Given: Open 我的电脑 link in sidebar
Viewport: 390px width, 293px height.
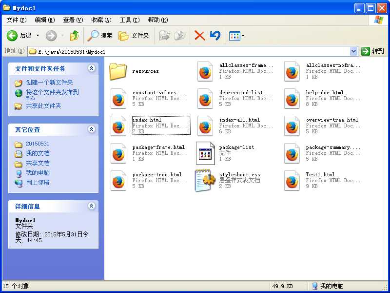Looking at the screenshot, I should (x=38, y=173).
